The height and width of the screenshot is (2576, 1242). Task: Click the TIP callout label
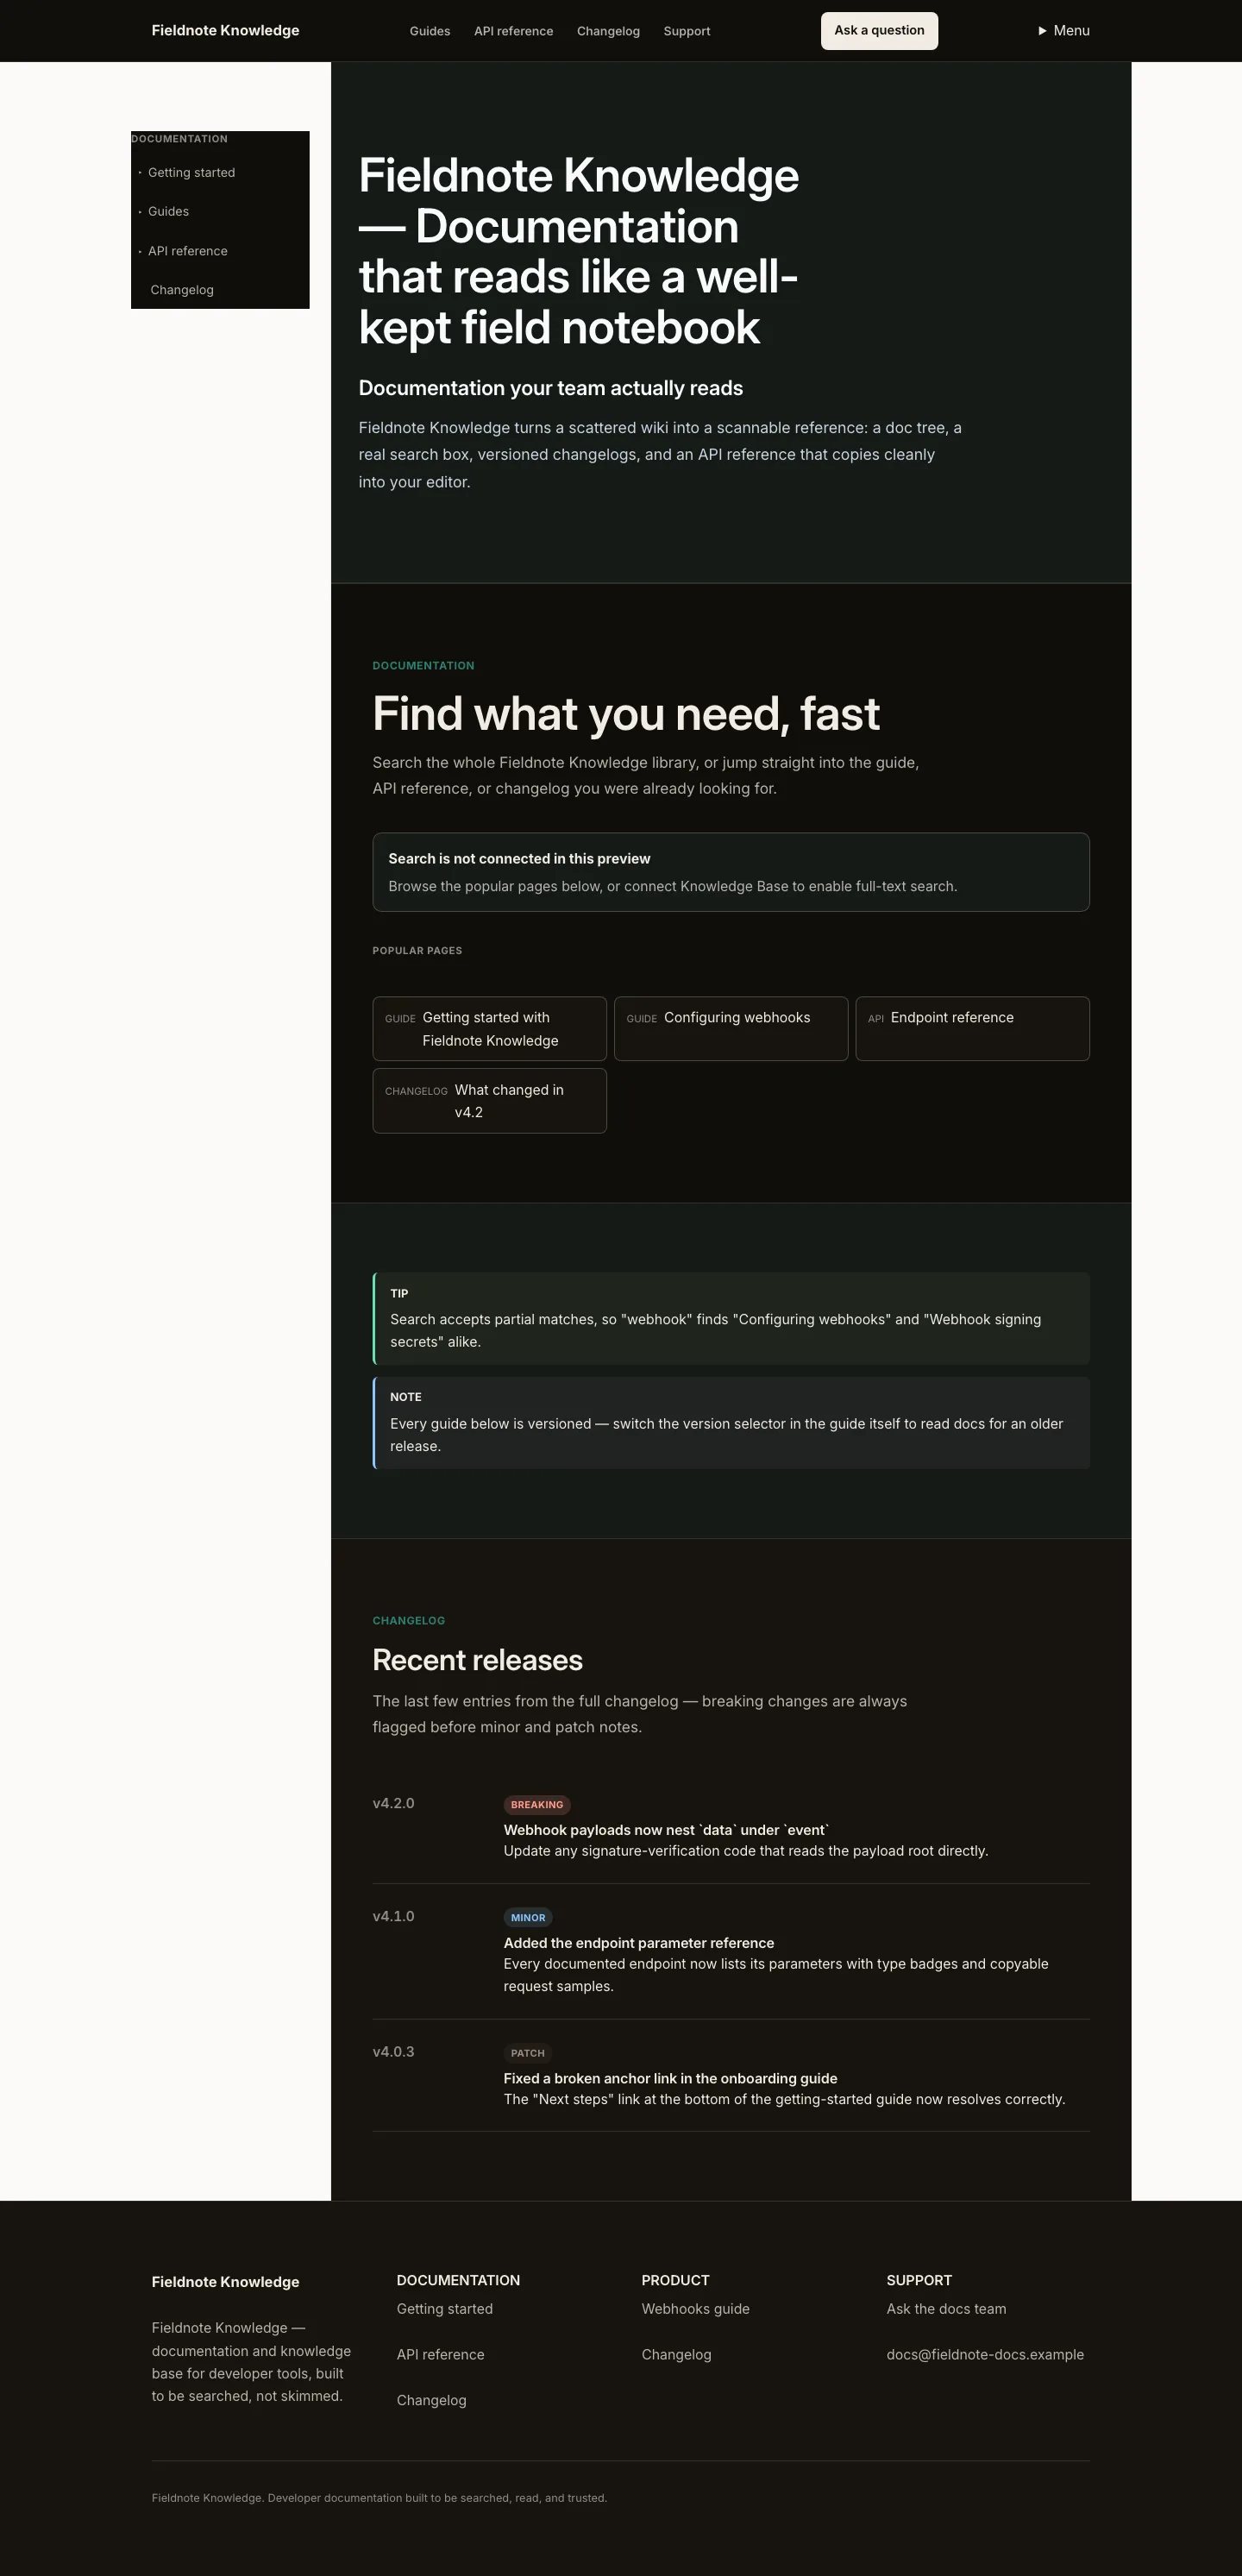(x=399, y=1294)
